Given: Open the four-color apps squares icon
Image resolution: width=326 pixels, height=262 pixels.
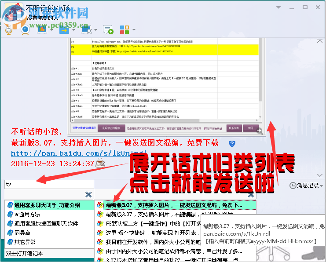Looking at the screenshot, I should pyautogui.click(x=125, y=30).
